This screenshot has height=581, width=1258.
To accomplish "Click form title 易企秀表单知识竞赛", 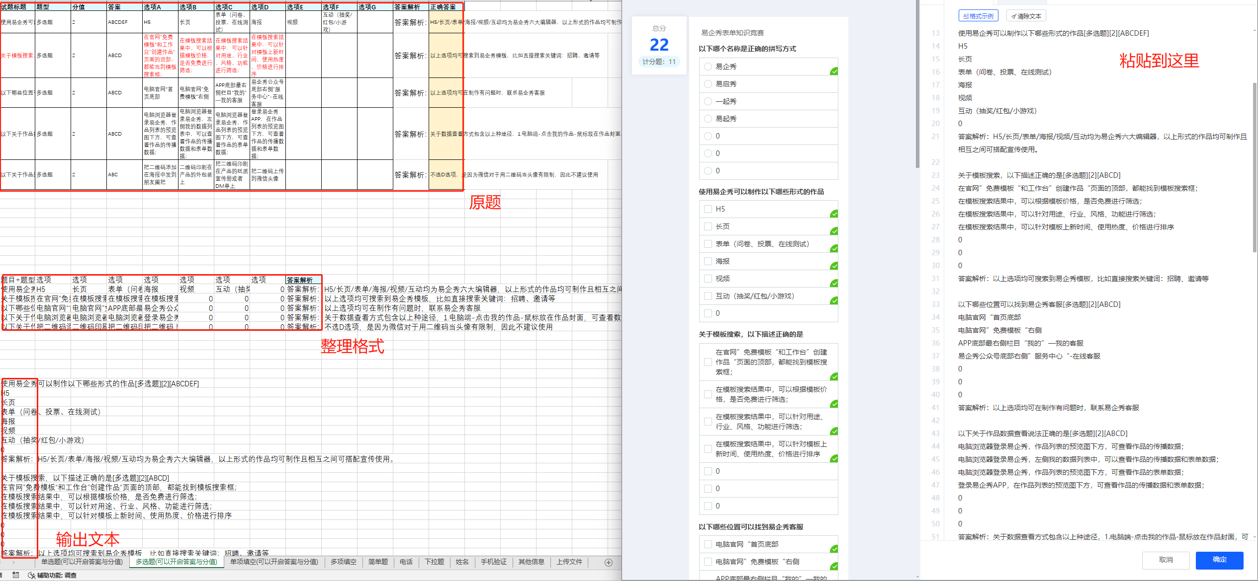I will click(732, 33).
